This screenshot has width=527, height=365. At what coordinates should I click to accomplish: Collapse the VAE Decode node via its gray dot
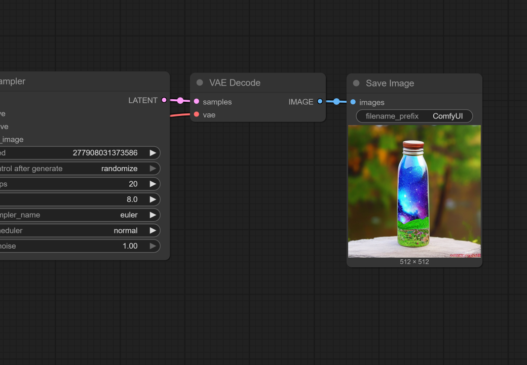(200, 83)
